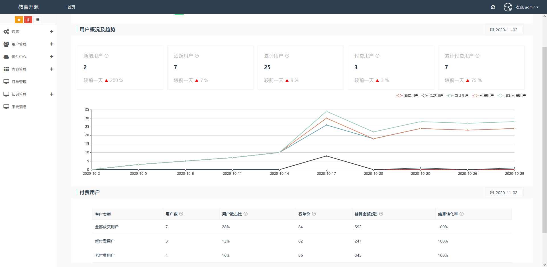Click page scrollbar up arrow
547x267 pixels.
tap(544, 17)
